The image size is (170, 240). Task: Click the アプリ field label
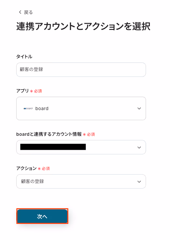23,91
